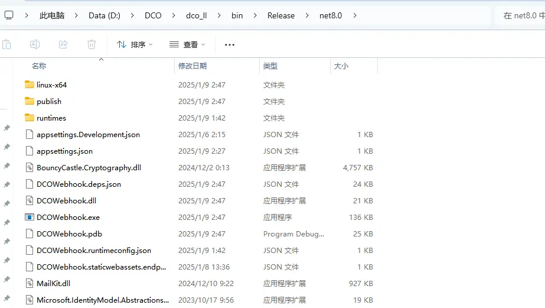The width and height of the screenshot is (545, 308).
Task: Click the MailKit.dll file icon
Action: [x=30, y=283]
